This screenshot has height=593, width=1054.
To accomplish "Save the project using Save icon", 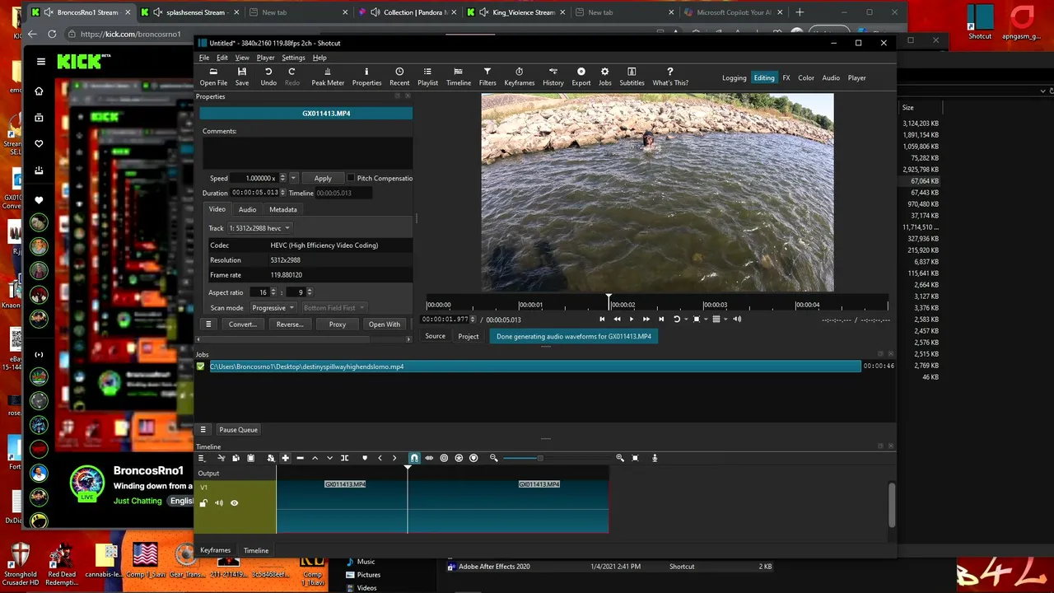I will tap(242, 77).
